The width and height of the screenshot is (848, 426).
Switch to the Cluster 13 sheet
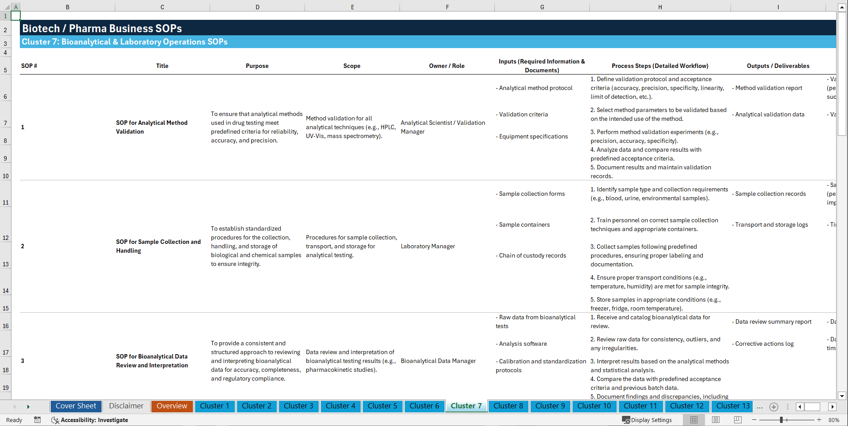tap(732, 406)
